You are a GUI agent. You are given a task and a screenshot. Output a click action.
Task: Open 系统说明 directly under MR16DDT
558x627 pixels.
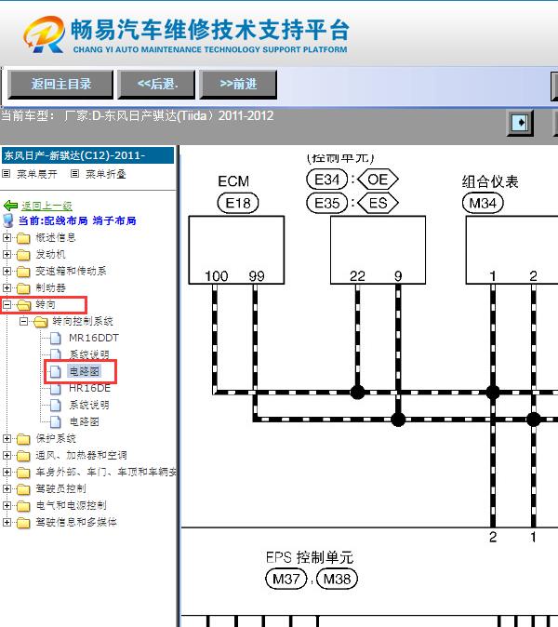(89, 355)
